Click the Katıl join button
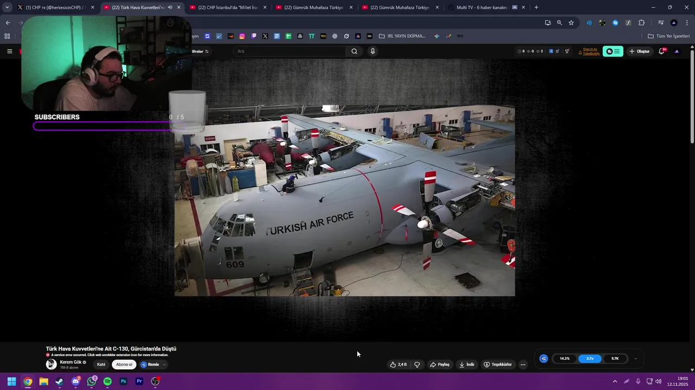The width and height of the screenshot is (695, 390). coord(101,365)
